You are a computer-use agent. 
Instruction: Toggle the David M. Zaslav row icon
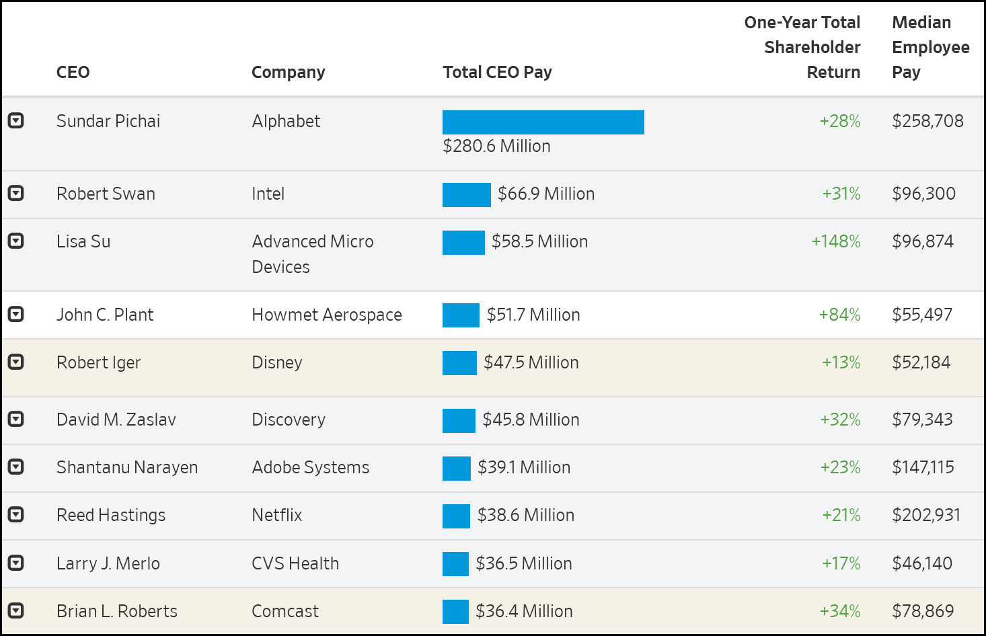click(15, 419)
